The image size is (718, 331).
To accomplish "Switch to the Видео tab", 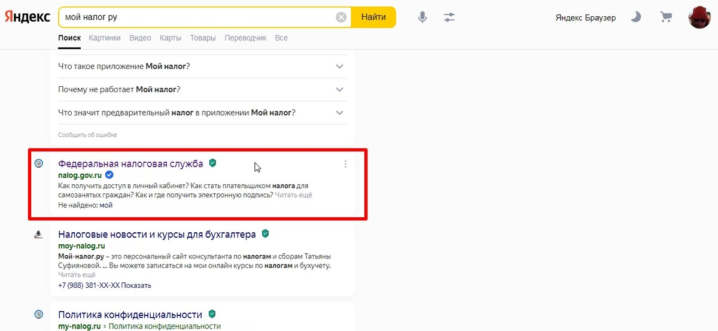I will [140, 38].
